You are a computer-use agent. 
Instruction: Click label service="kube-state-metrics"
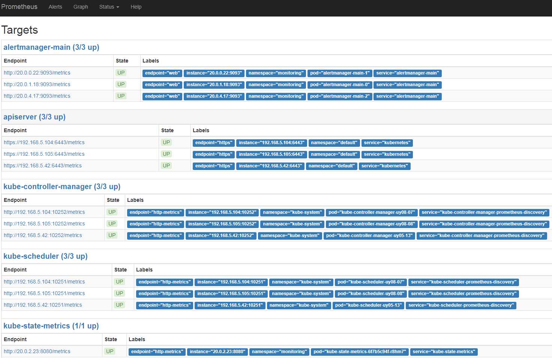click(444, 352)
